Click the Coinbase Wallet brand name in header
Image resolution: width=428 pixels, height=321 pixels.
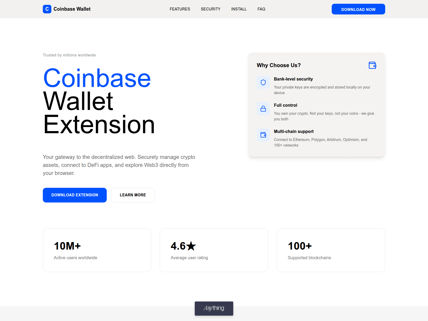(x=72, y=9)
